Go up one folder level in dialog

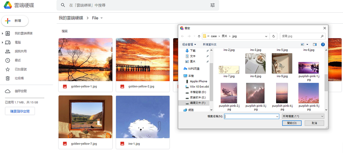[x=199, y=36]
